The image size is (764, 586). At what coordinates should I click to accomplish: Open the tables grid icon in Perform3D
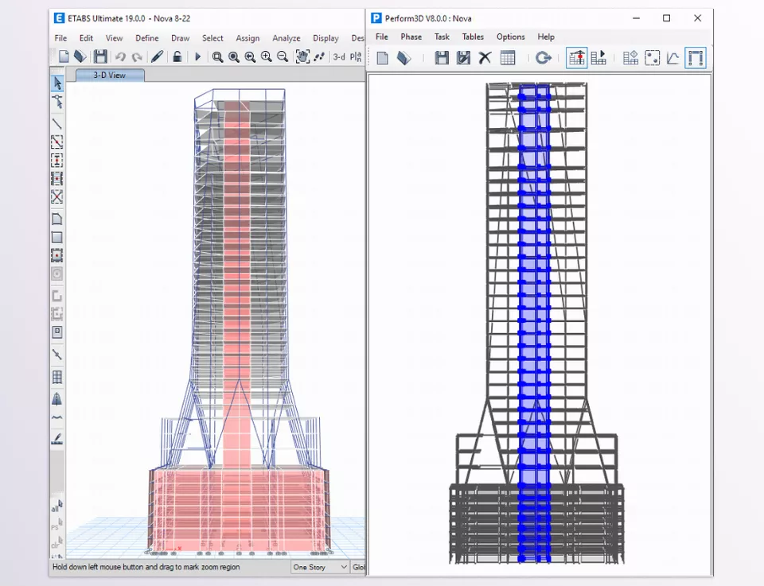508,58
